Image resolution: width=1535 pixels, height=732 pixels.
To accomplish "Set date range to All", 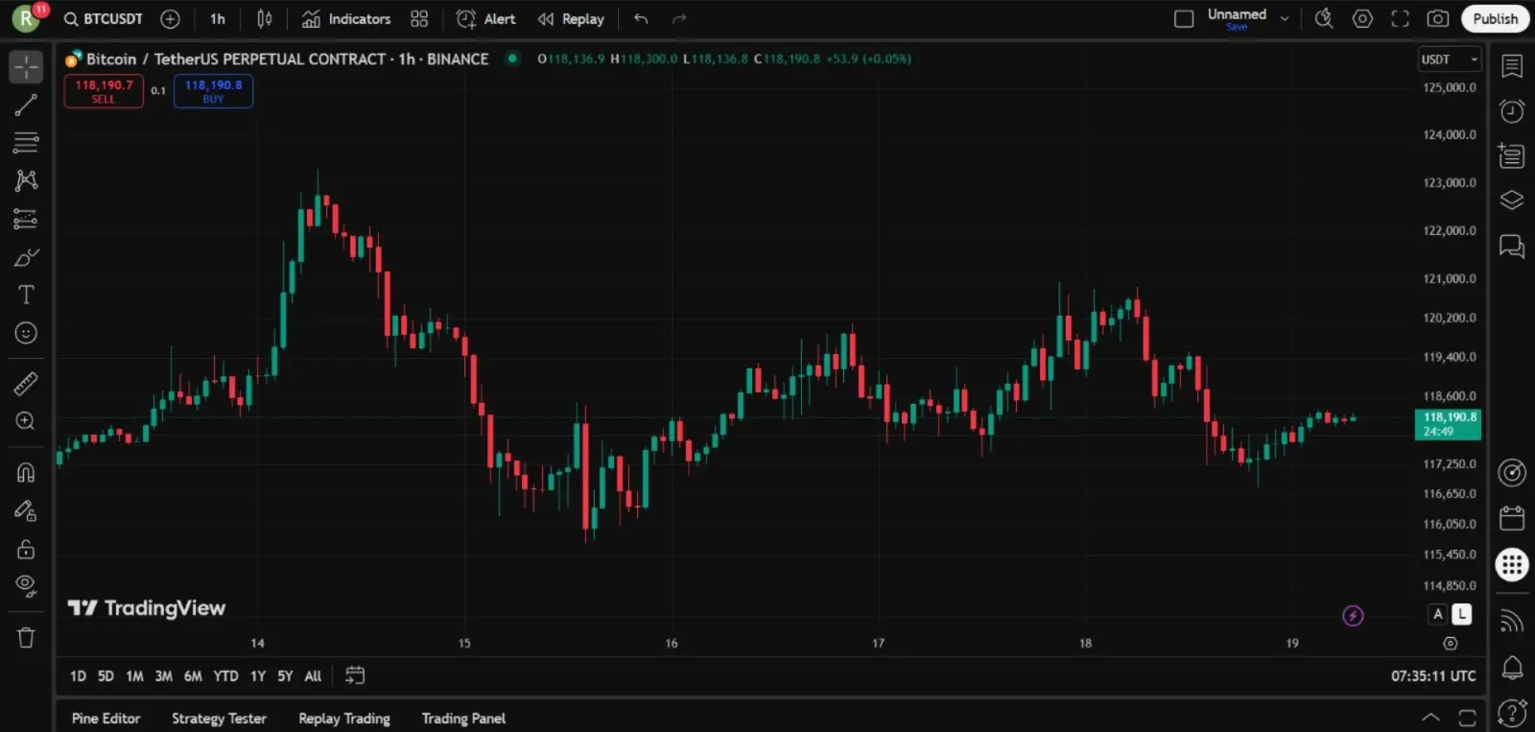I will click(x=313, y=676).
